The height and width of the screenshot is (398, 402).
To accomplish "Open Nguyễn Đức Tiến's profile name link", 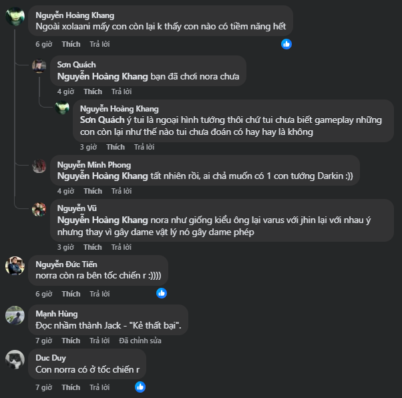I will click(67, 264).
